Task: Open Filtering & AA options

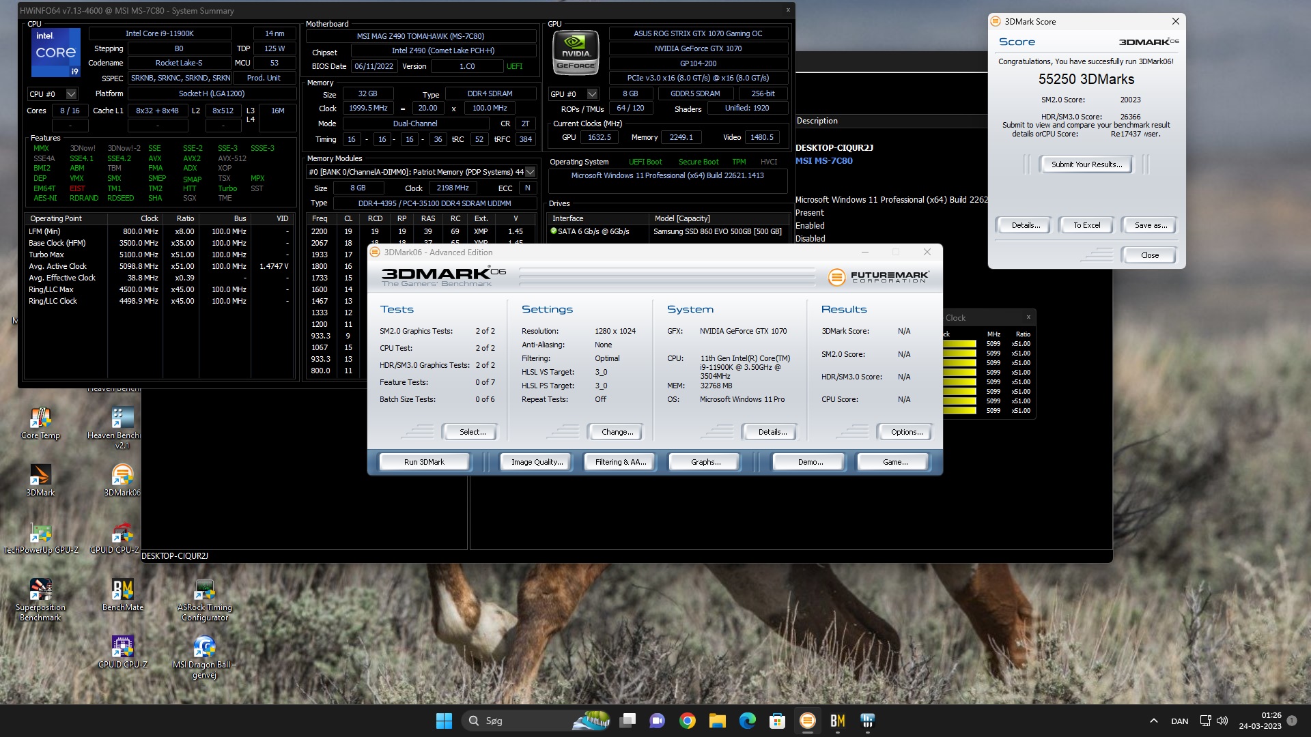Action: point(621,462)
